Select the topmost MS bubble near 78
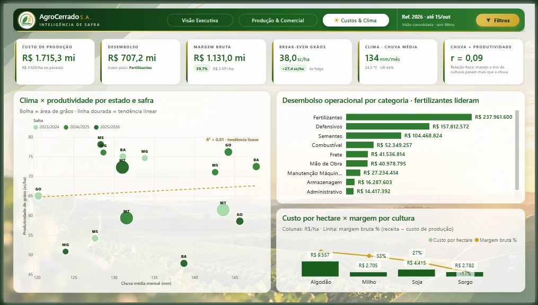 pyautogui.click(x=101, y=145)
